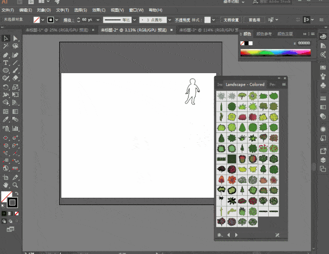The image size is (329, 254).
Task: Select the Pen tool
Action: (6, 55)
